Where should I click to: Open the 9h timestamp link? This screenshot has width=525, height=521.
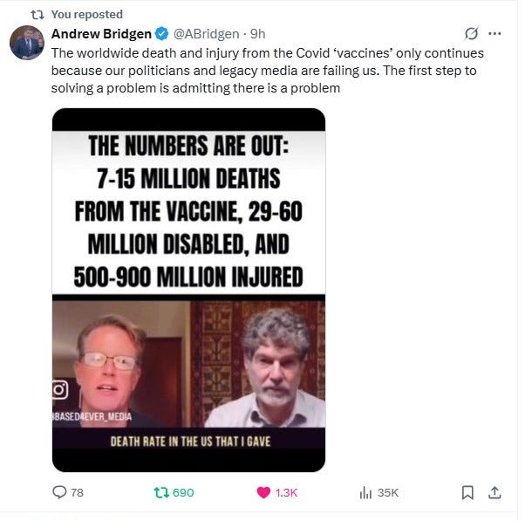tap(258, 34)
